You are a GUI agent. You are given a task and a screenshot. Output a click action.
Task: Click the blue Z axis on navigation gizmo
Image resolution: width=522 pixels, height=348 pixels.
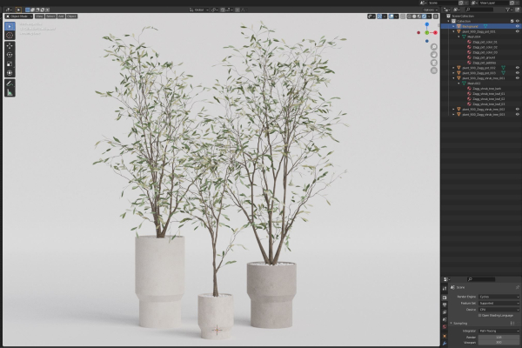(427, 24)
